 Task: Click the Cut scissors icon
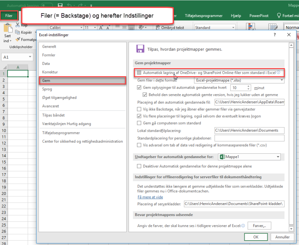(x=18, y=25)
